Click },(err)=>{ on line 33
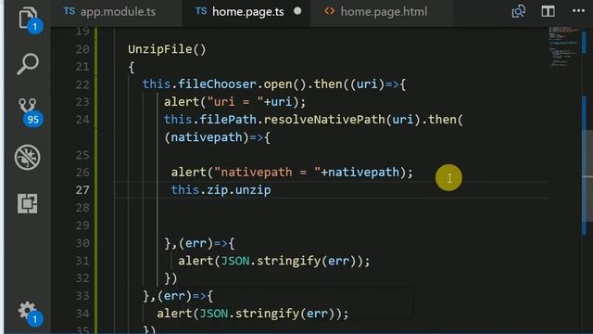The image size is (593, 334). click(178, 296)
